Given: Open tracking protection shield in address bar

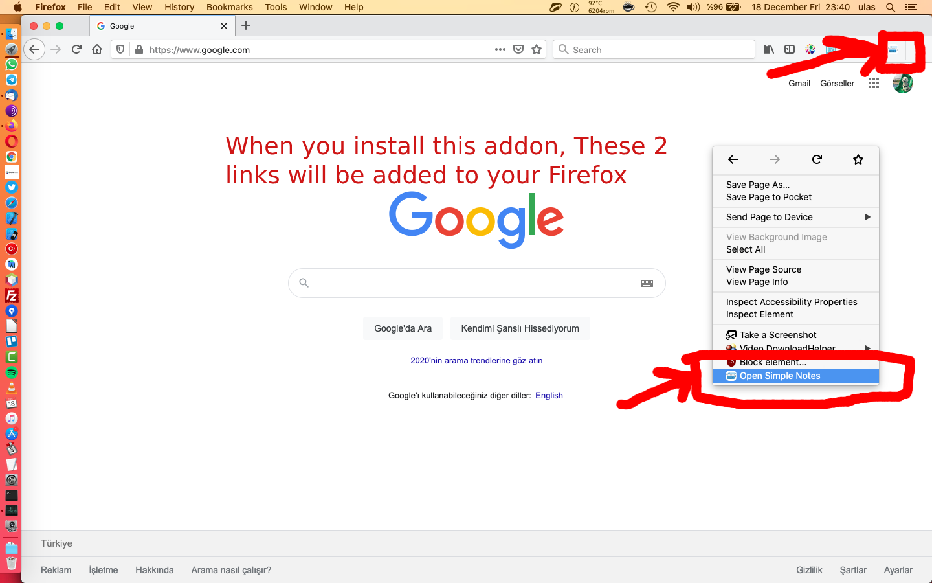Looking at the screenshot, I should pyautogui.click(x=120, y=49).
